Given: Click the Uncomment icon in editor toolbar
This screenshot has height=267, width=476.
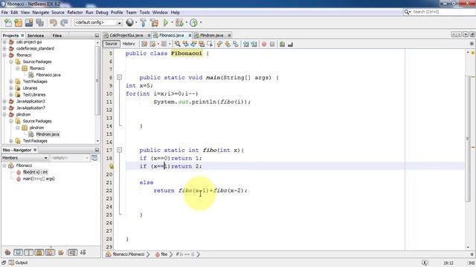Looking at the screenshot, I should (x=291, y=44).
